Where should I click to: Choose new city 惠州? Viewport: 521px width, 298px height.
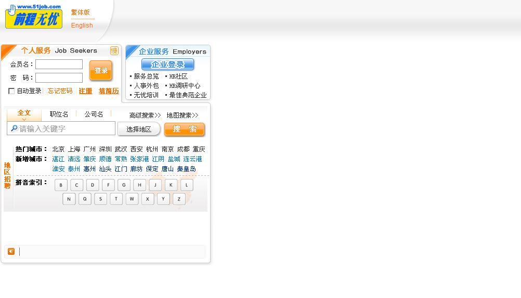click(90, 169)
